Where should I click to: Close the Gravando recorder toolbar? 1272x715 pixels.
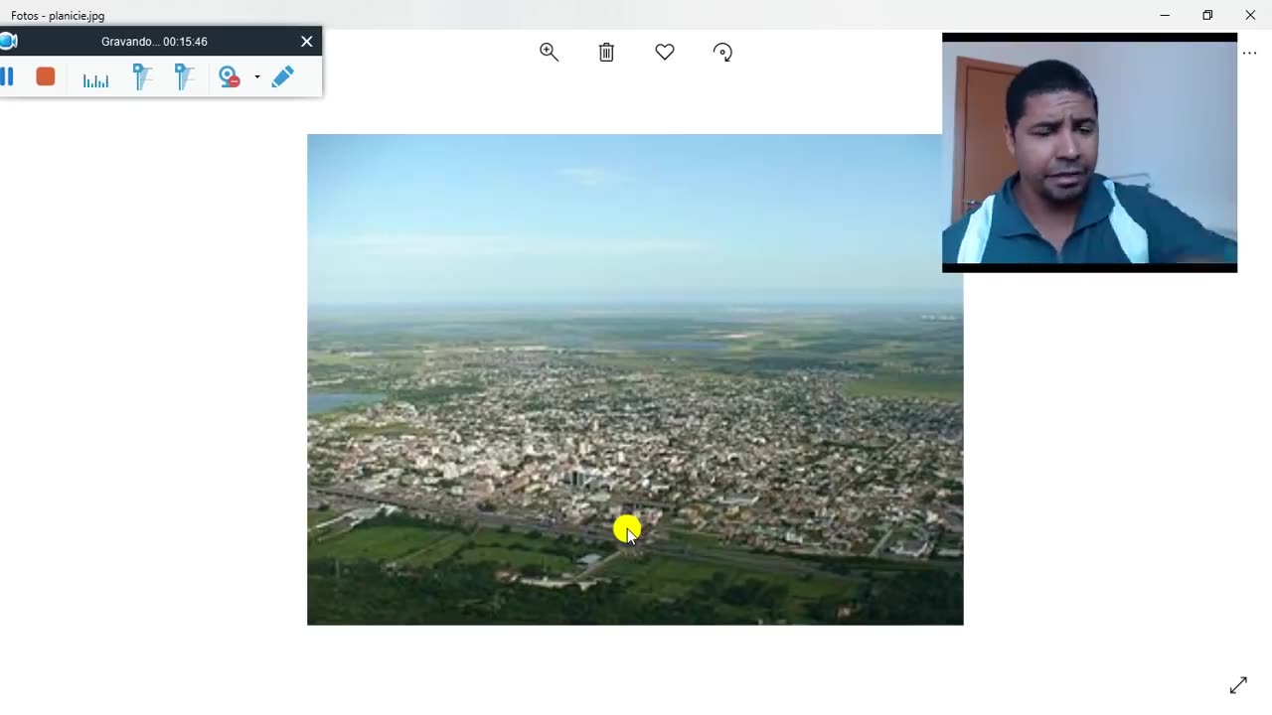pos(307,42)
